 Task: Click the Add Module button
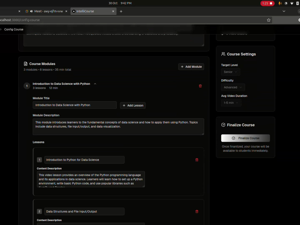point(191,67)
